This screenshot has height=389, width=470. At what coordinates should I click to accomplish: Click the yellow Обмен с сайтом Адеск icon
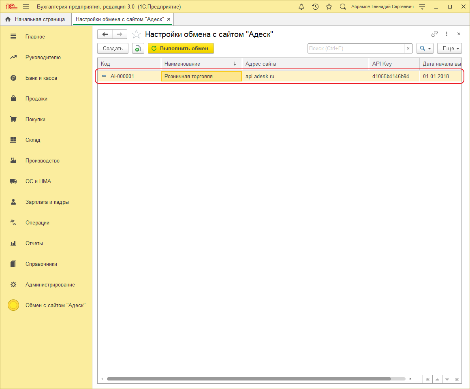click(13, 306)
